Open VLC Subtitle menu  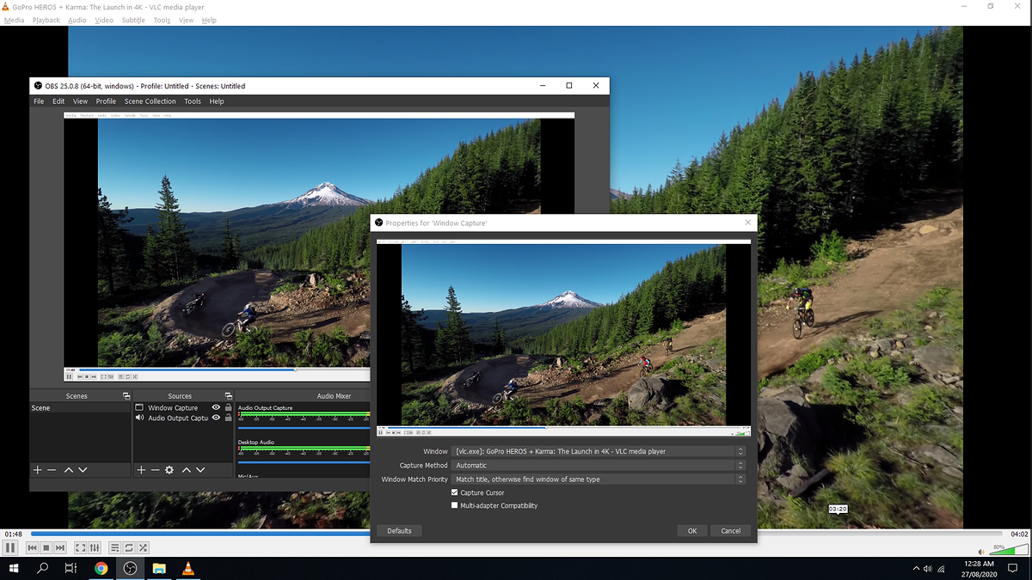pos(133,20)
